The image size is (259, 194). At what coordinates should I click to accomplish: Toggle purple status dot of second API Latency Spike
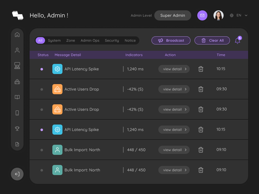tap(42, 130)
